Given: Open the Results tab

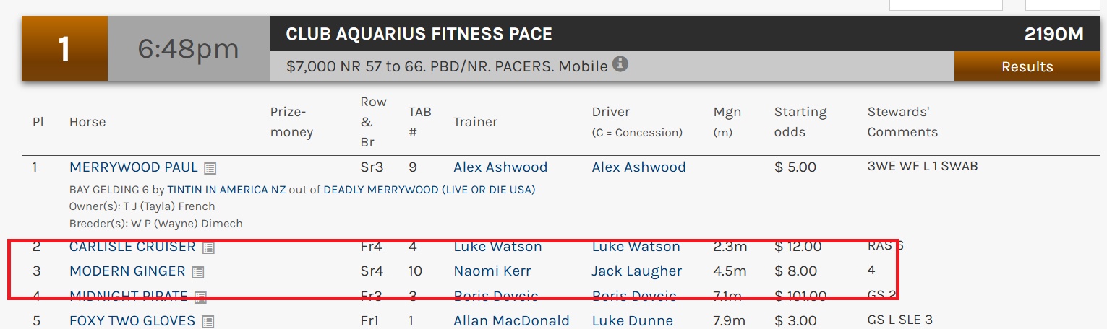Looking at the screenshot, I should click(1027, 66).
